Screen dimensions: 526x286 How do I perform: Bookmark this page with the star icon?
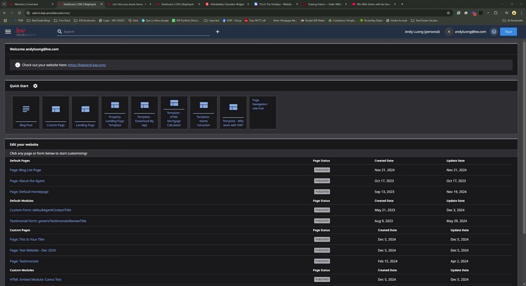point(448,13)
